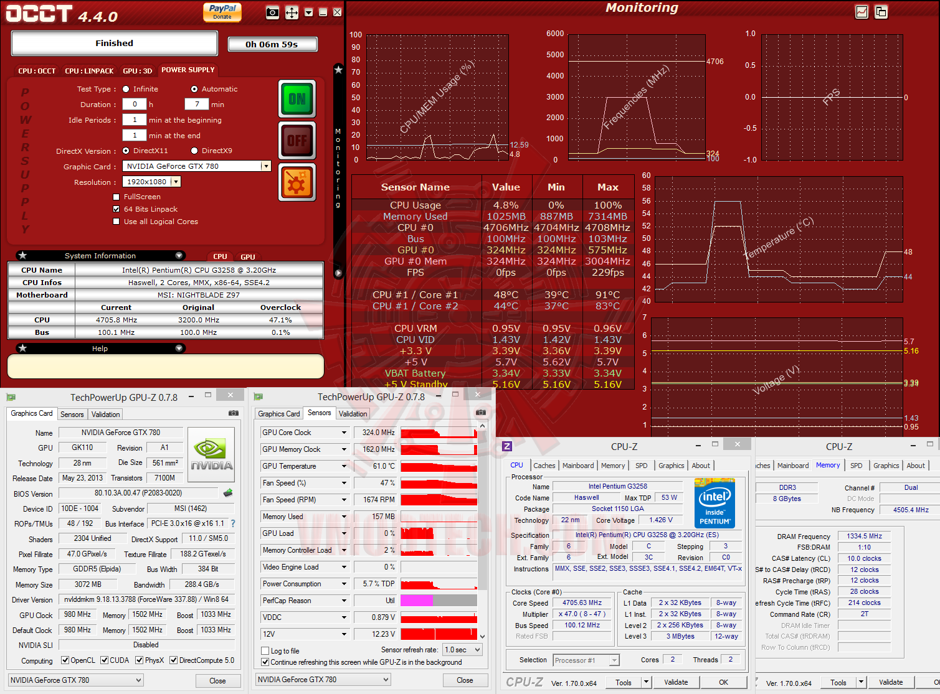The width and height of the screenshot is (940, 694).
Task: Click the star icon beside Help
Action: [23, 348]
